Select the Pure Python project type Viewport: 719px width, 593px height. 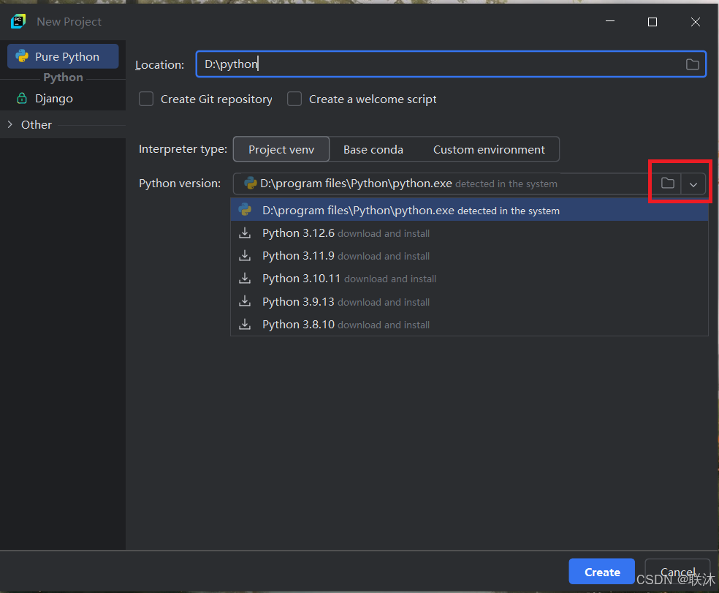coord(63,56)
